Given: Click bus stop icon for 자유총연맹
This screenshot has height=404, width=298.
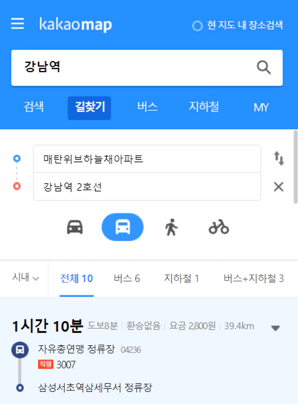Looking at the screenshot, I should click(x=20, y=350).
